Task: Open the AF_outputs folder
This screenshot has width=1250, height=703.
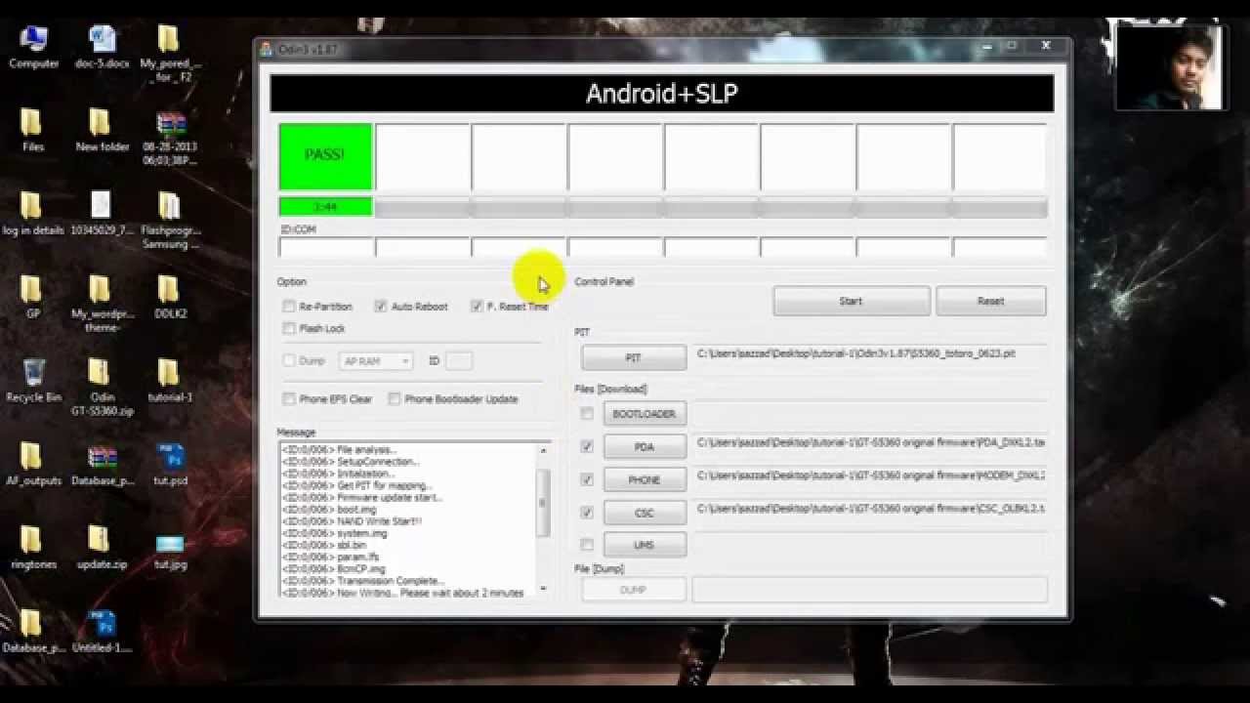Action: click(x=32, y=464)
